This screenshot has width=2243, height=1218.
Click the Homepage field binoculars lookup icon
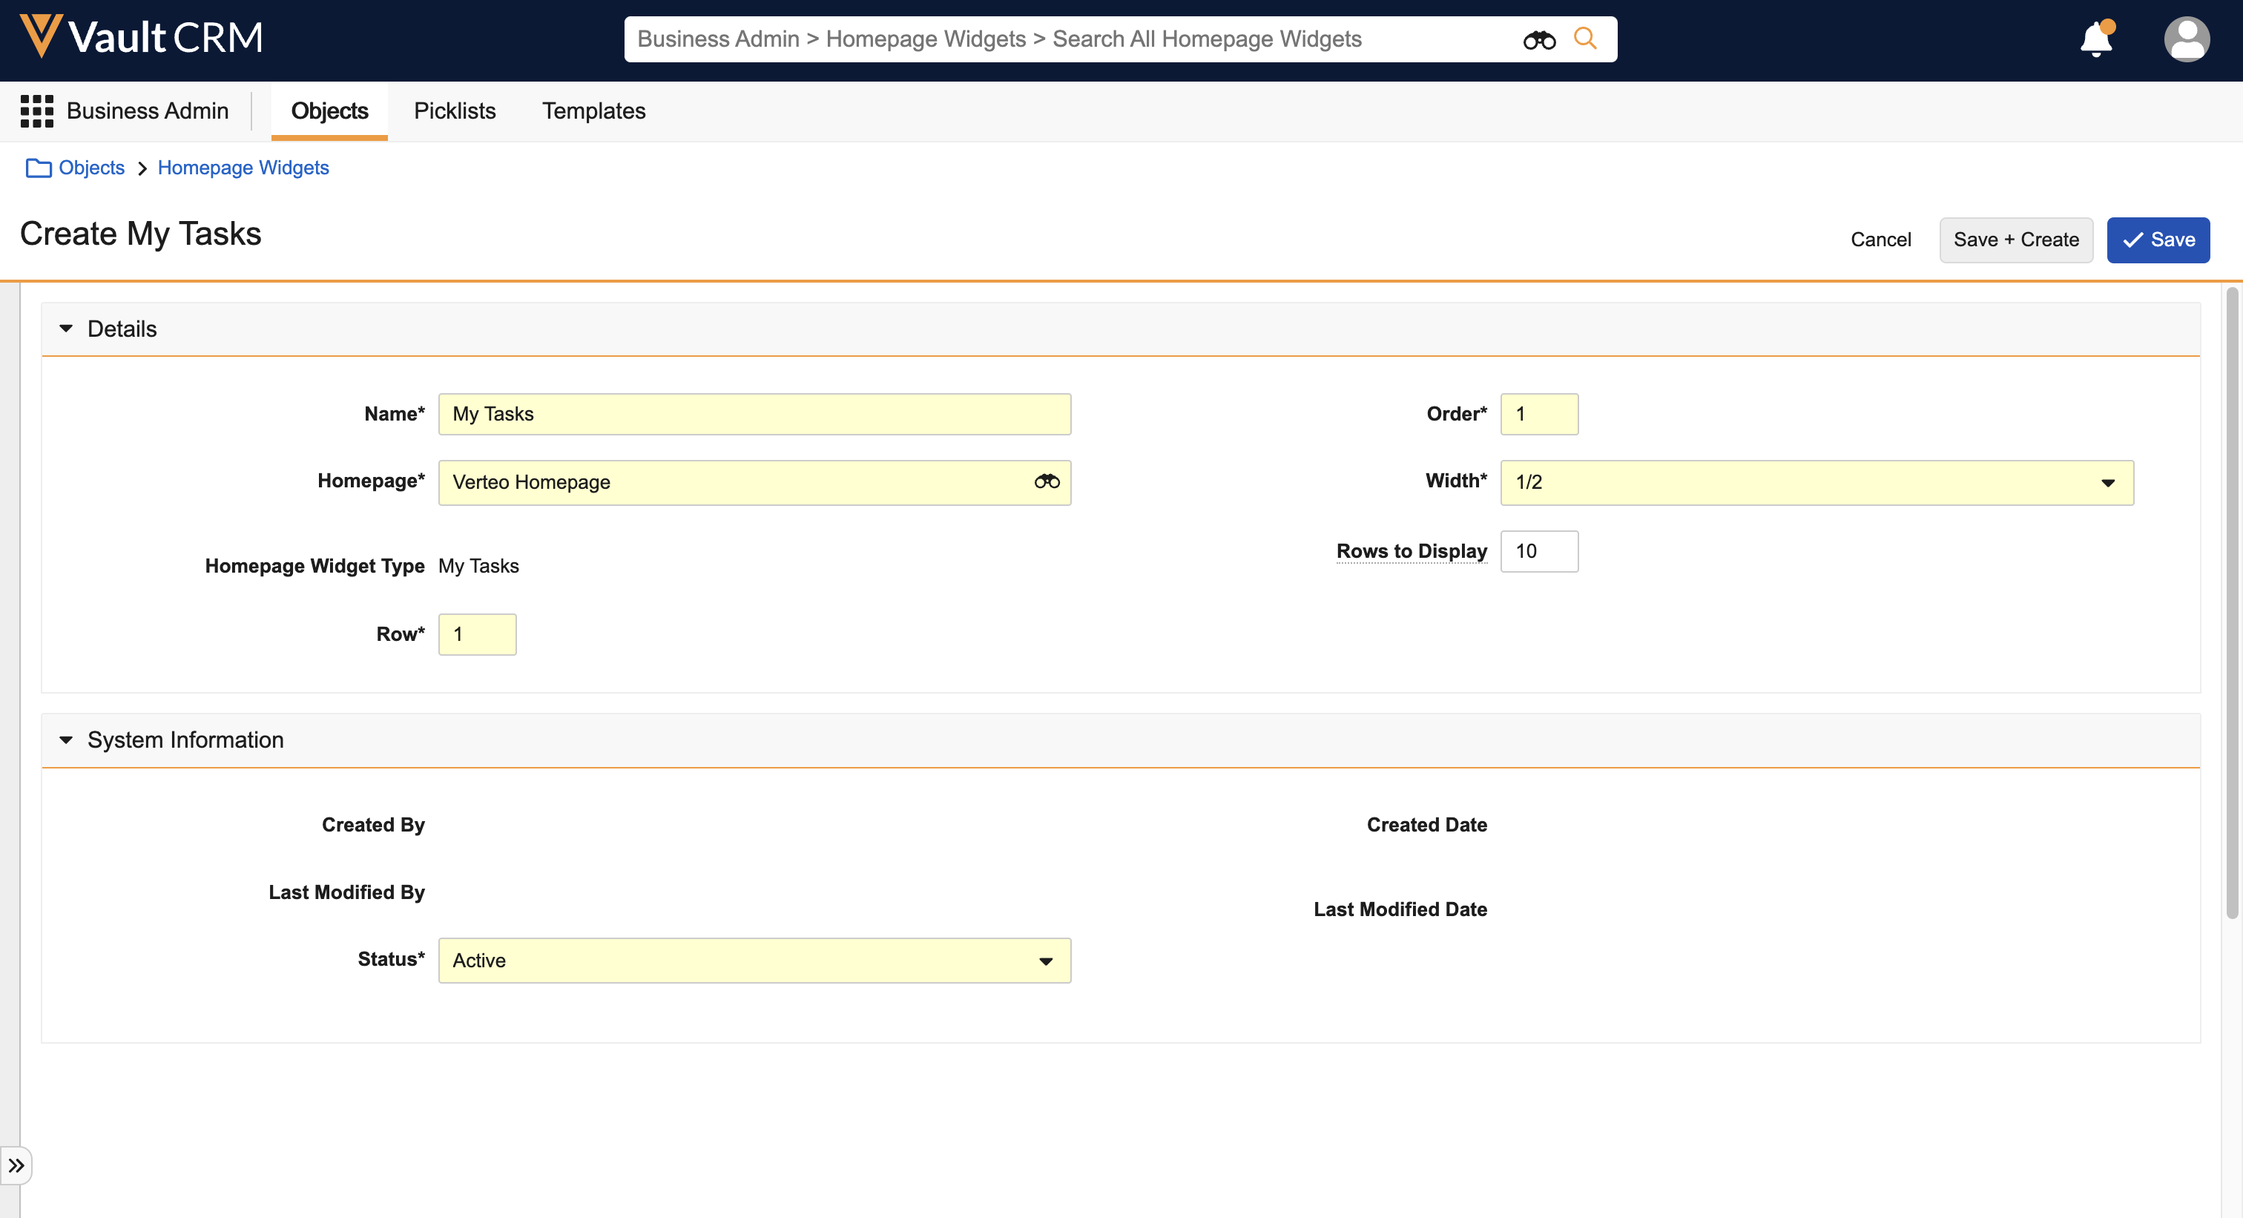[x=1047, y=482]
